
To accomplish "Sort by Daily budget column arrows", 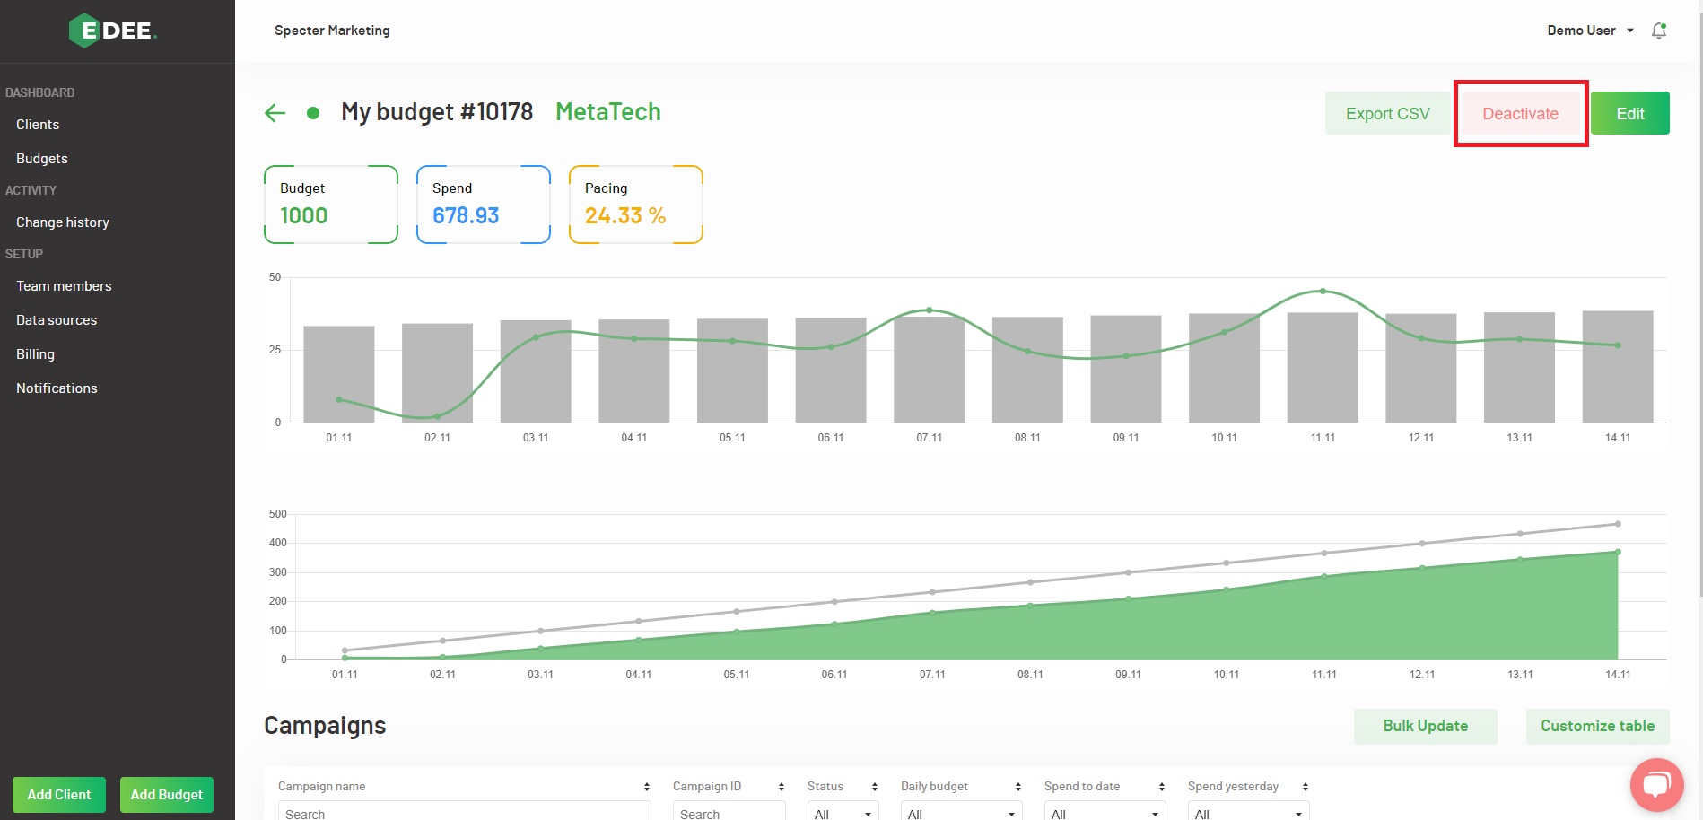I will click(1017, 787).
